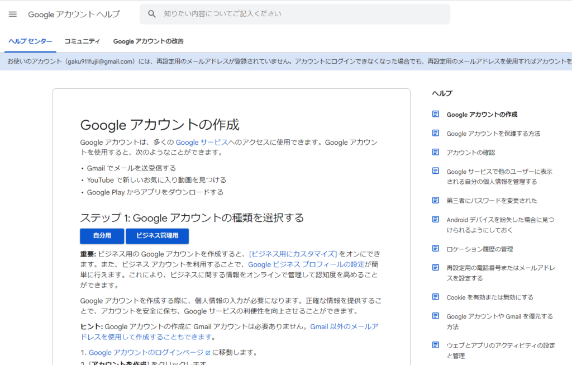The width and height of the screenshot is (572, 365).
Task: Open the コミュニティ tab
Action: pyautogui.click(x=82, y=41)
